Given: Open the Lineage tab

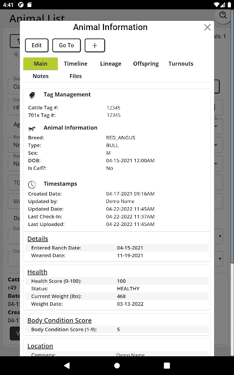Looking at the screenshot, I should [110, 64].
